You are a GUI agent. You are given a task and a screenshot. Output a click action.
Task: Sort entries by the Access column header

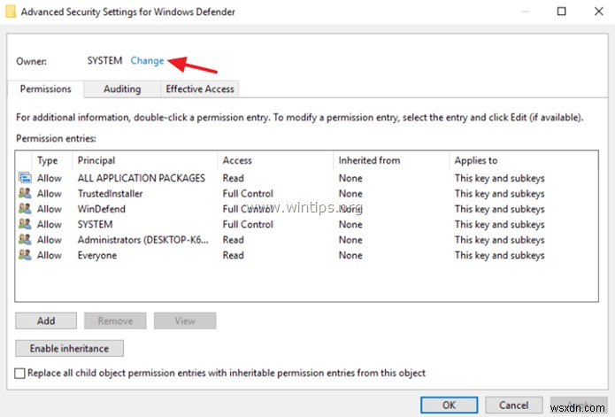[x=237, y=160]
